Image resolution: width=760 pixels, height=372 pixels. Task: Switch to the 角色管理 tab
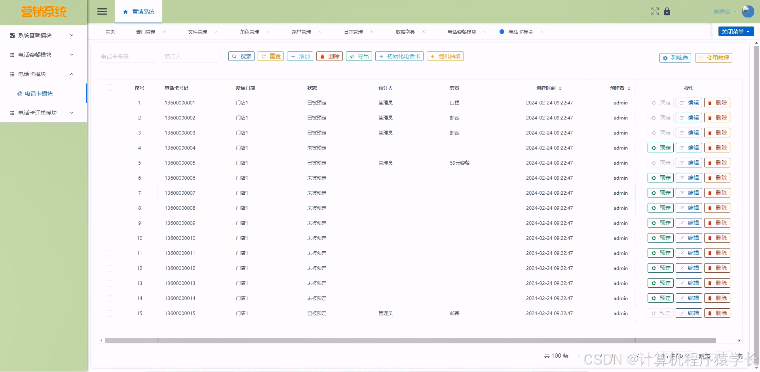(249, 32)
